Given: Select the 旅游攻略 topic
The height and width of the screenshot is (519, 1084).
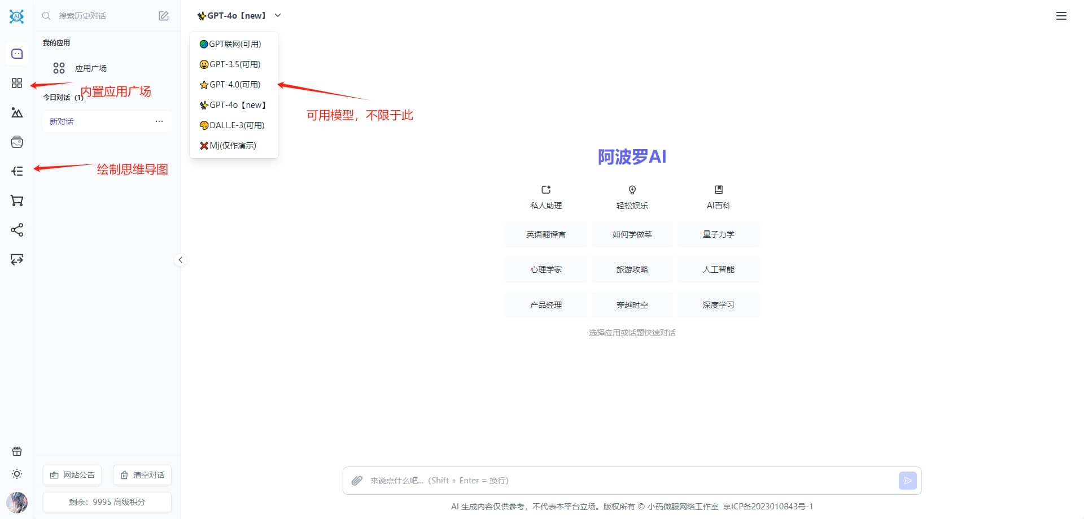Looking at the screenshot, I should click(x=632, y=269).
